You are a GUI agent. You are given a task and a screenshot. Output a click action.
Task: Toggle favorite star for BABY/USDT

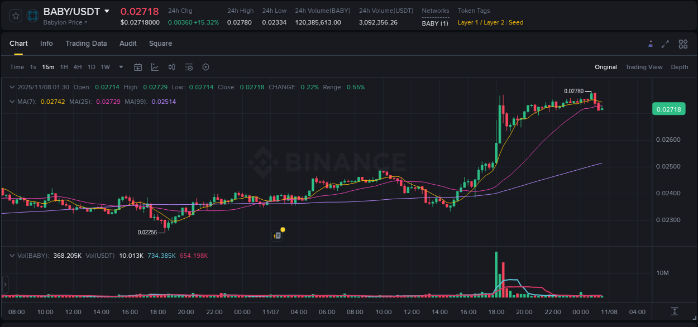[15, 15]
